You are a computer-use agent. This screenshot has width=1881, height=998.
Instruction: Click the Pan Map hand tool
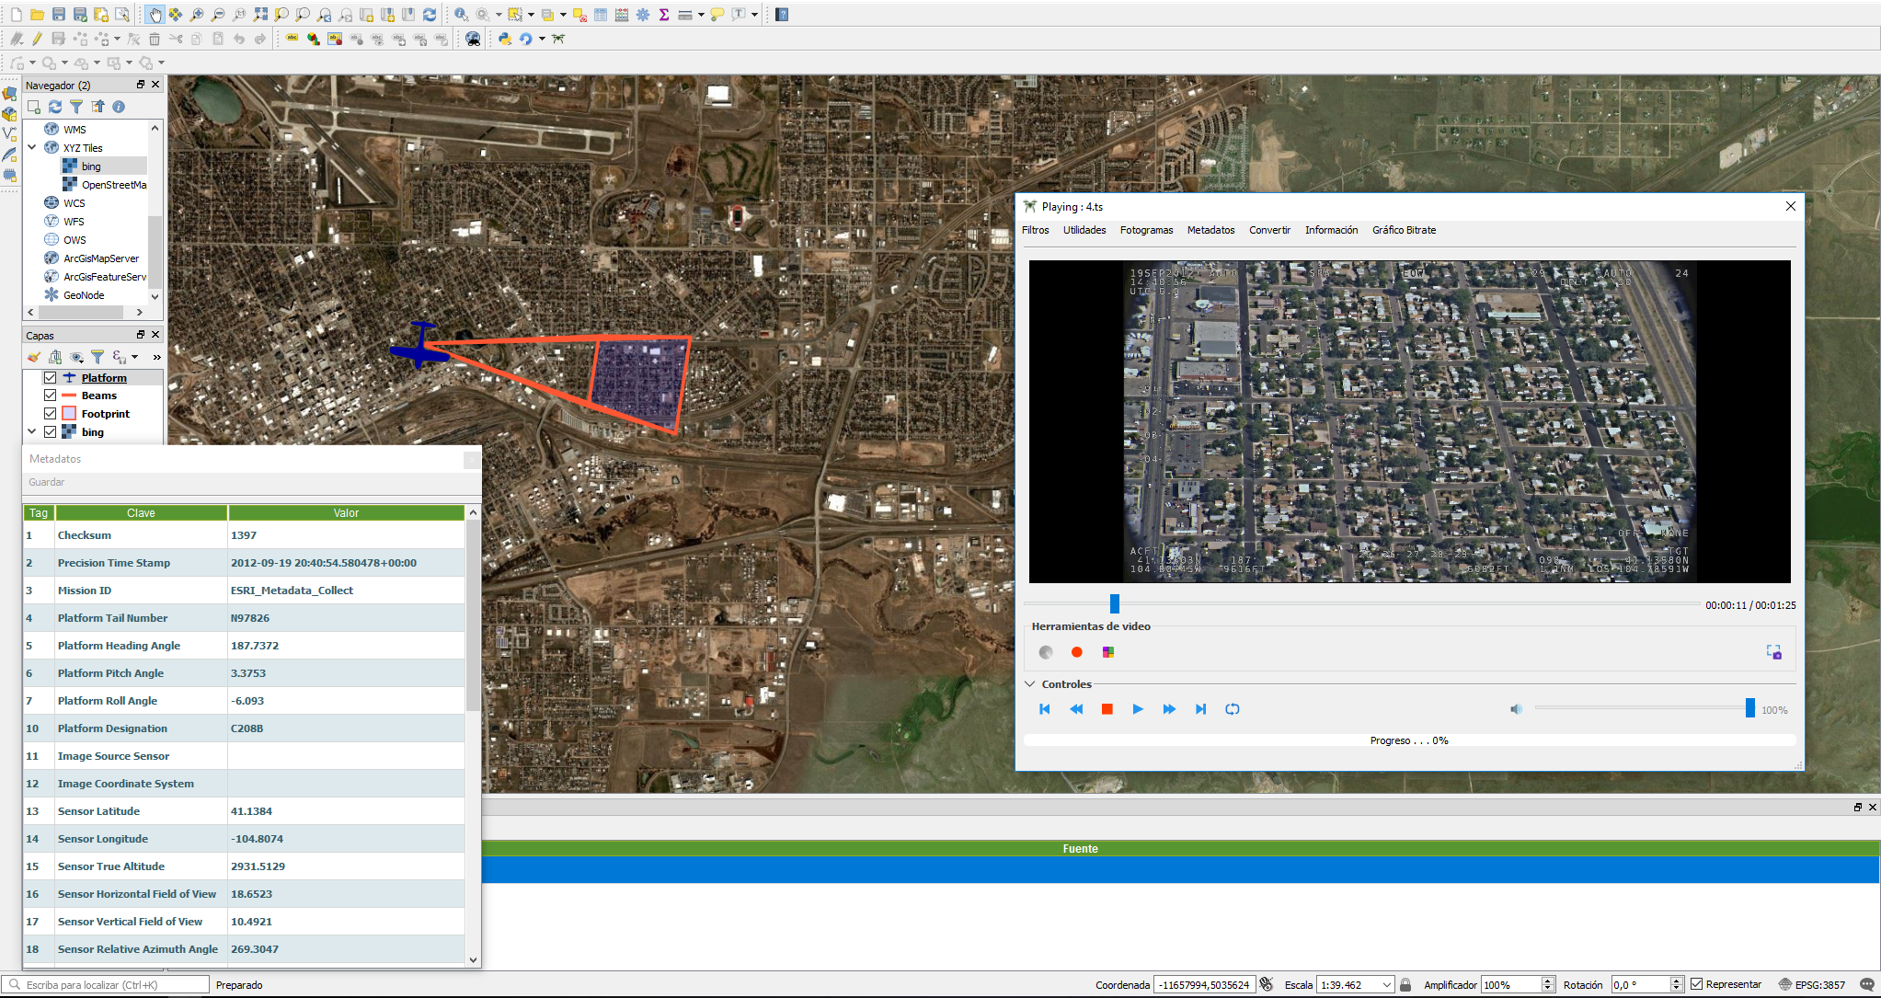155,15
